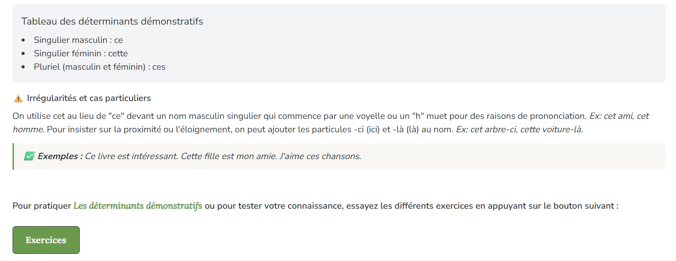Click the green Exercices button
This screenshot has width=676, height=261.
tap(46, 240)
